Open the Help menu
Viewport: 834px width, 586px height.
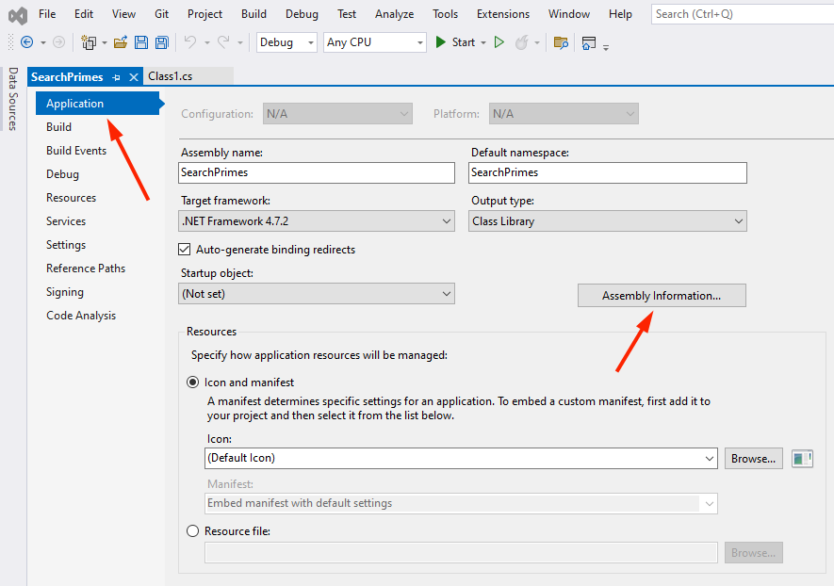pyautogui.click(x=620, y=14)
